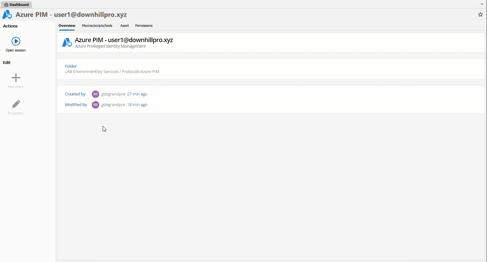
Task: Expand the chevron dropdown at top right
Action: click(x=482, y=4)
